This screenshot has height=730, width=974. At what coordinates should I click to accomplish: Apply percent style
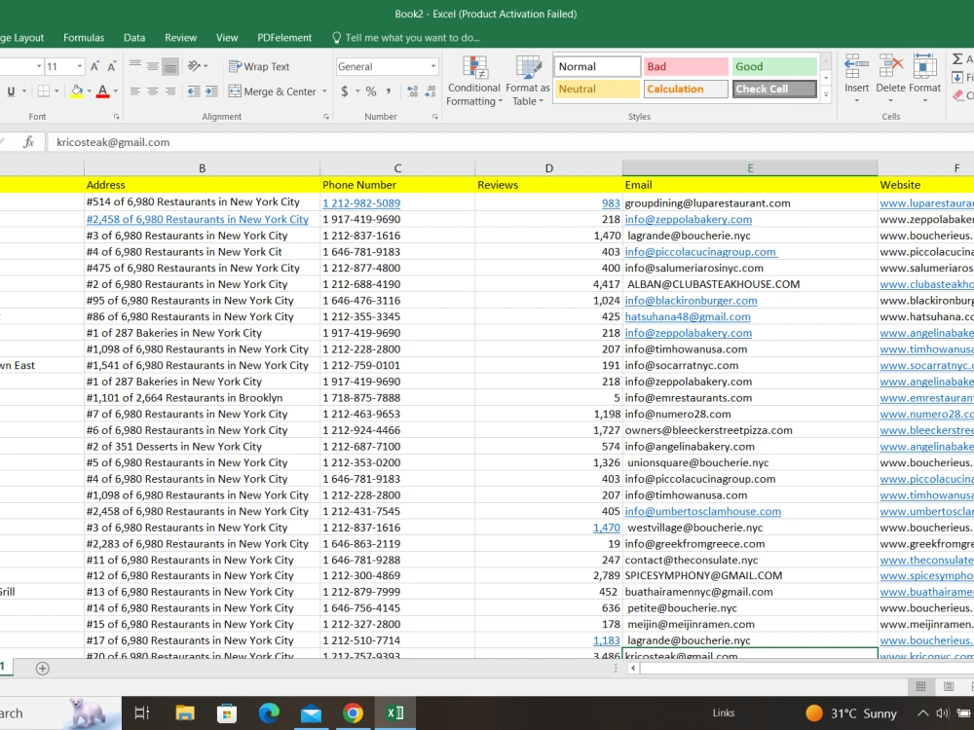point(371,91)
